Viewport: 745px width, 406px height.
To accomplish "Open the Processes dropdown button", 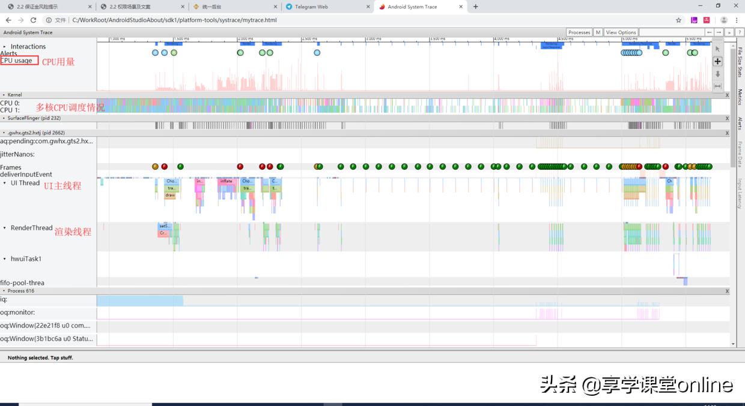I will click(x=579, y=32).
